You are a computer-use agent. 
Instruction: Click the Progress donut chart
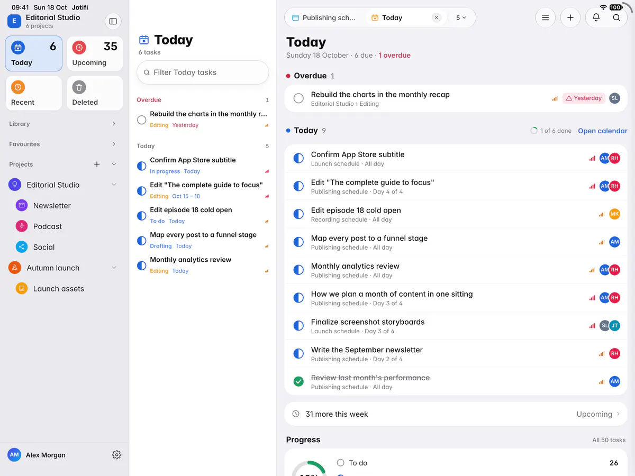click(310, 468)
